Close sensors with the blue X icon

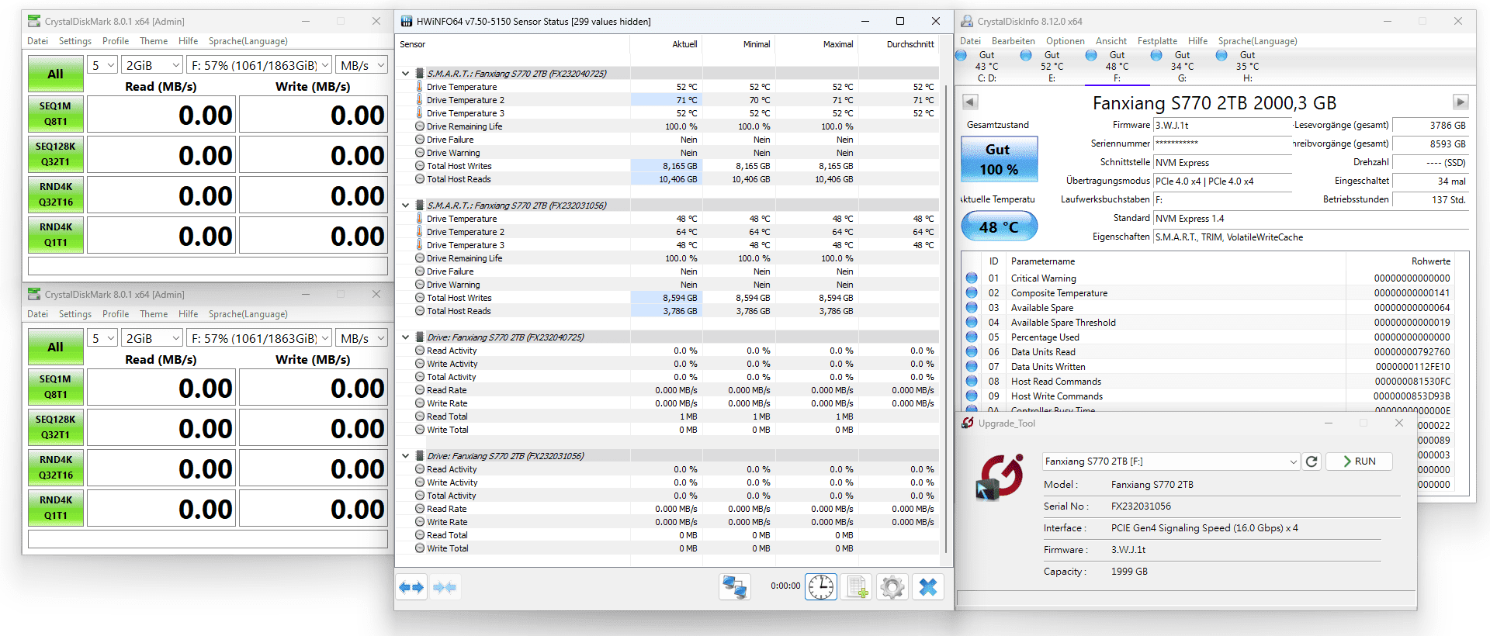coord(928,587)
